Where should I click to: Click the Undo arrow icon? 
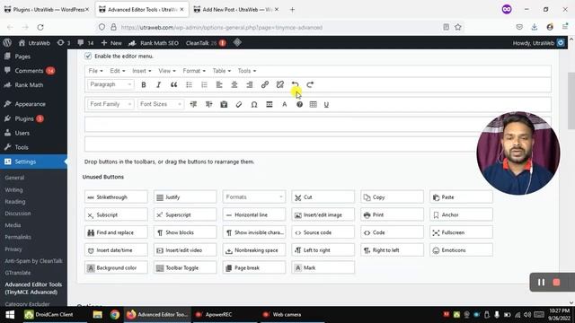(295, 84)
